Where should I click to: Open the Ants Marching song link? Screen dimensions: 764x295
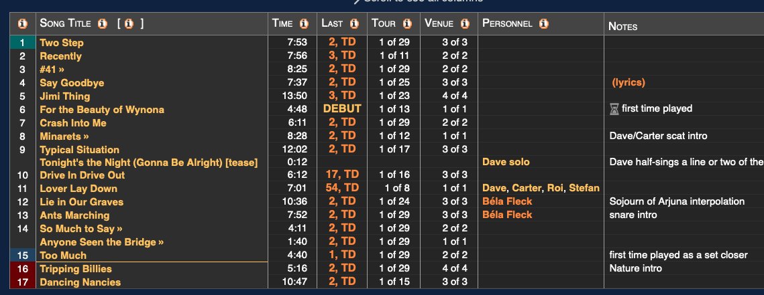click(74, 215)
